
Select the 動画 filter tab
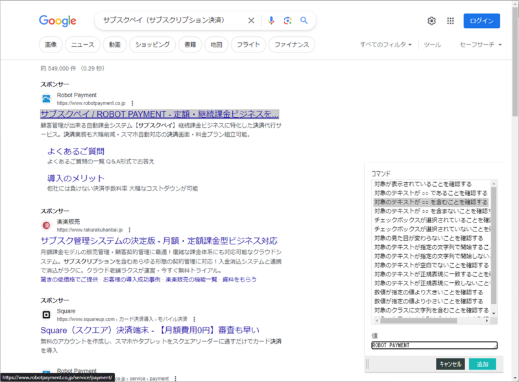coord(115,45)
